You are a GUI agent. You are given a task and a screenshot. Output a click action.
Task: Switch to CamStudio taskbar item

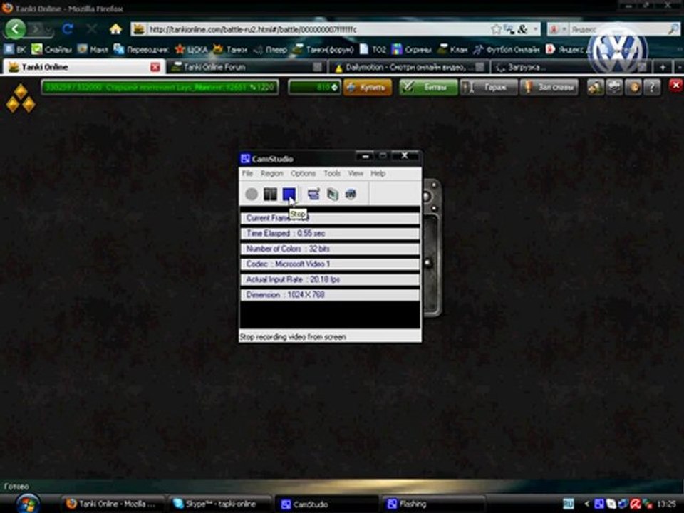click(326, 504)
